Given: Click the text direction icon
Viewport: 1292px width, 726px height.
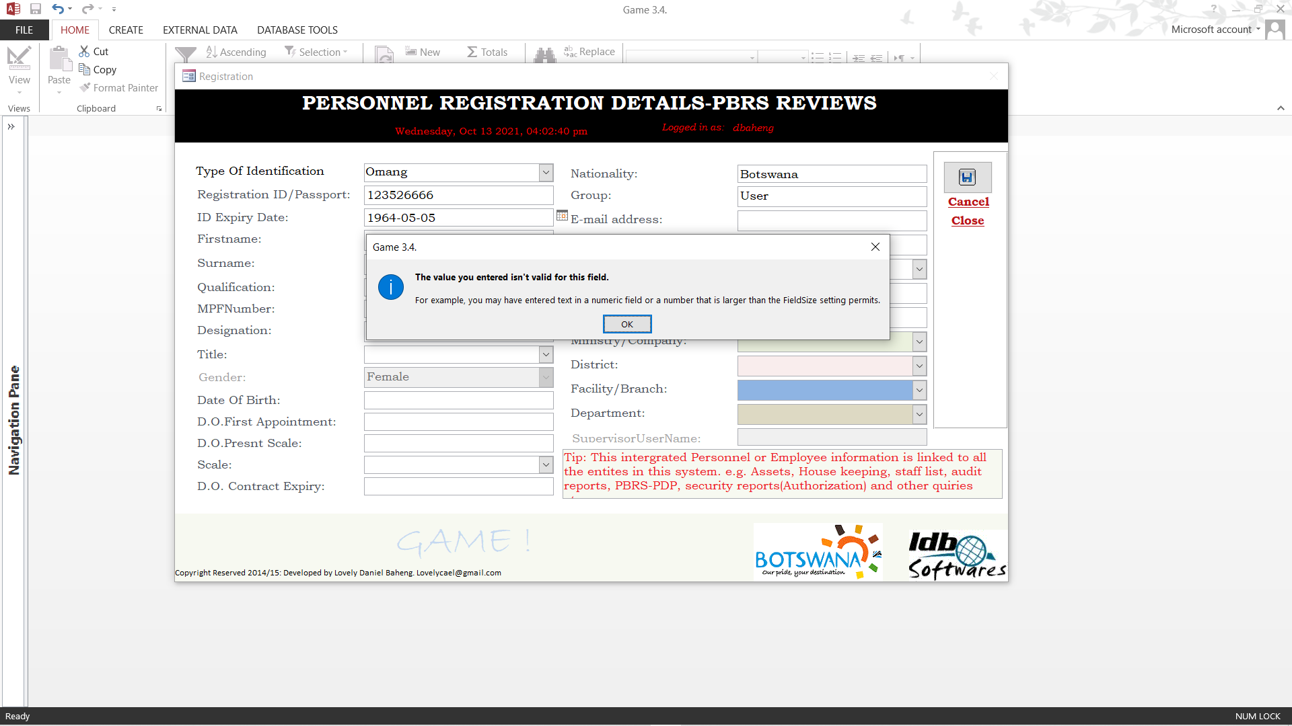Looking at the screenshot, I should [x=899, y=58].
